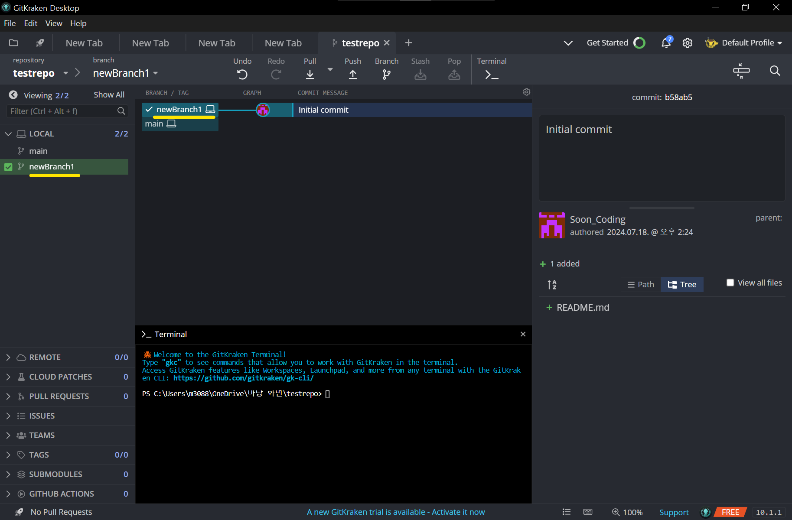
Task: Expand the PULL REQUESTS section
Action: [x=8, y=396]
